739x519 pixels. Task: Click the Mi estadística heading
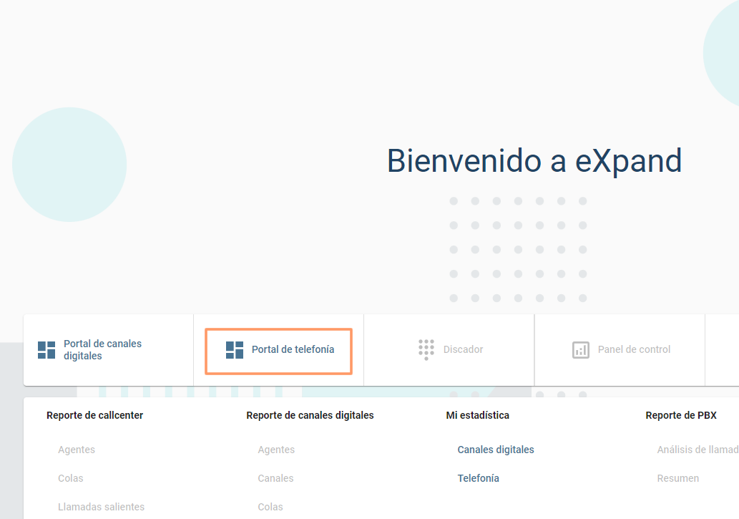point(477,415)
